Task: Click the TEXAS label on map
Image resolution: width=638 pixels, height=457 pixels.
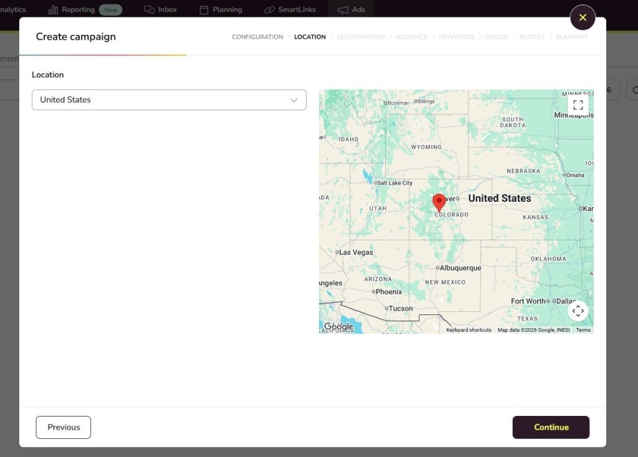Action: point(527,319)
